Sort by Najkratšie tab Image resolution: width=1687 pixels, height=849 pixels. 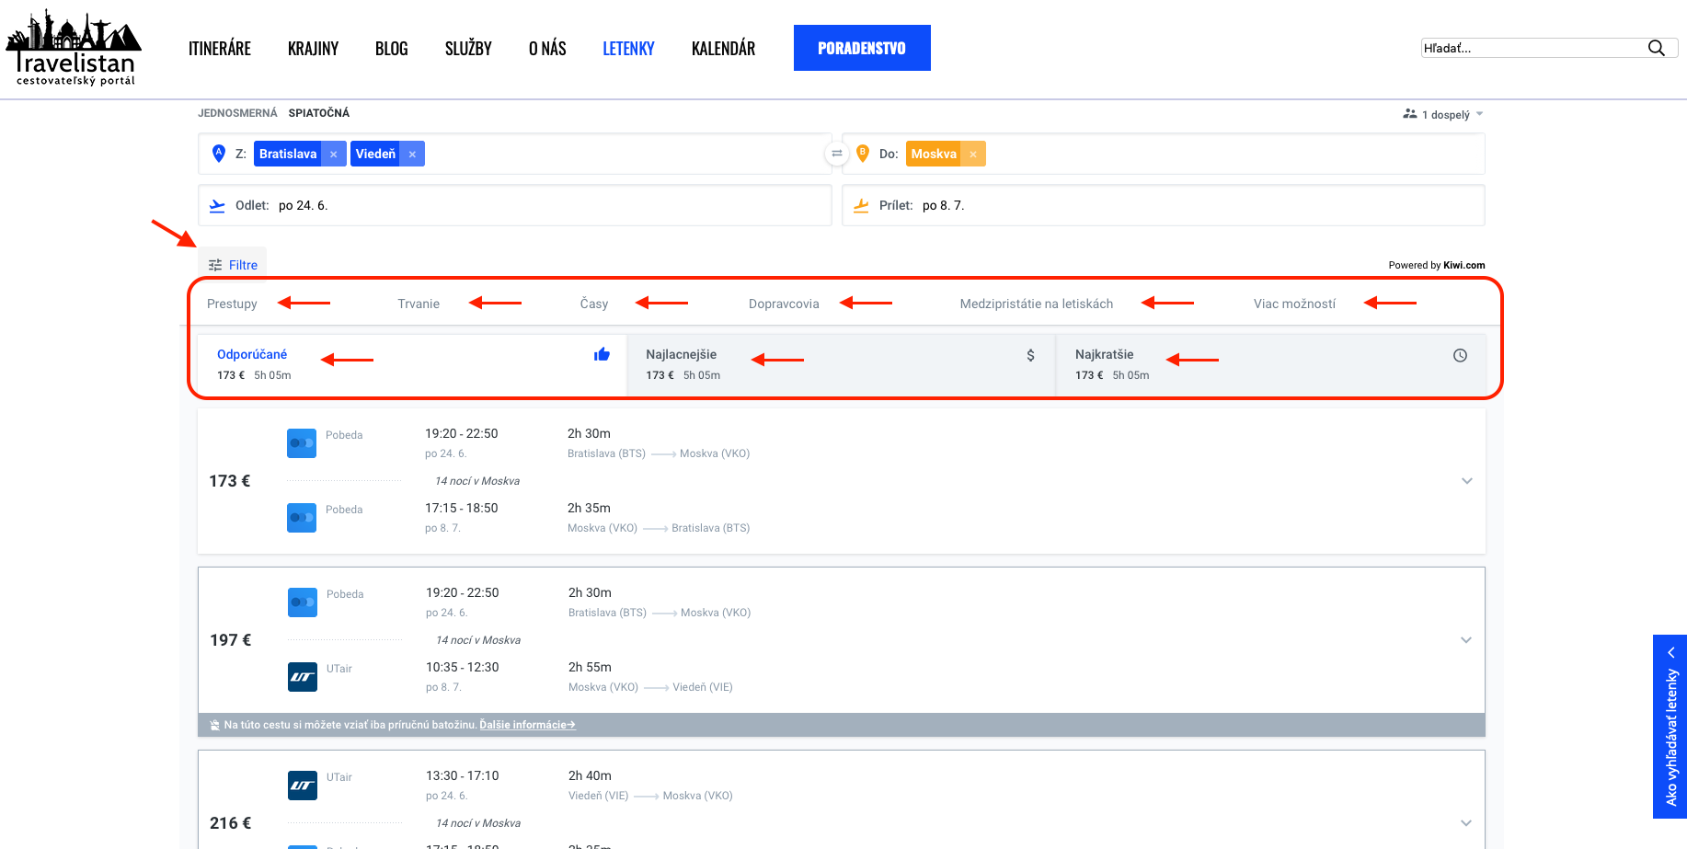pos(1271,364)
